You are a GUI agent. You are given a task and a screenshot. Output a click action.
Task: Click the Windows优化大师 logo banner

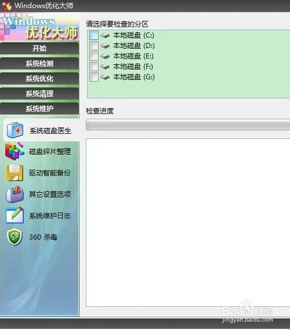tap(39, 27)
